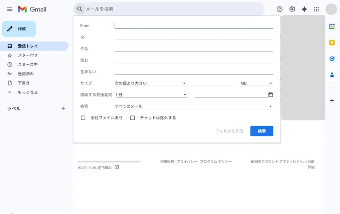Viewport: 340px width, 214px height.
Task: Open the MB size unit dropdown
Action: [256, 83]
